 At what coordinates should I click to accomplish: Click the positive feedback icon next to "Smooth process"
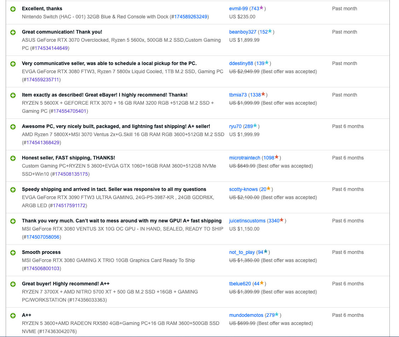tap(13, 252)
